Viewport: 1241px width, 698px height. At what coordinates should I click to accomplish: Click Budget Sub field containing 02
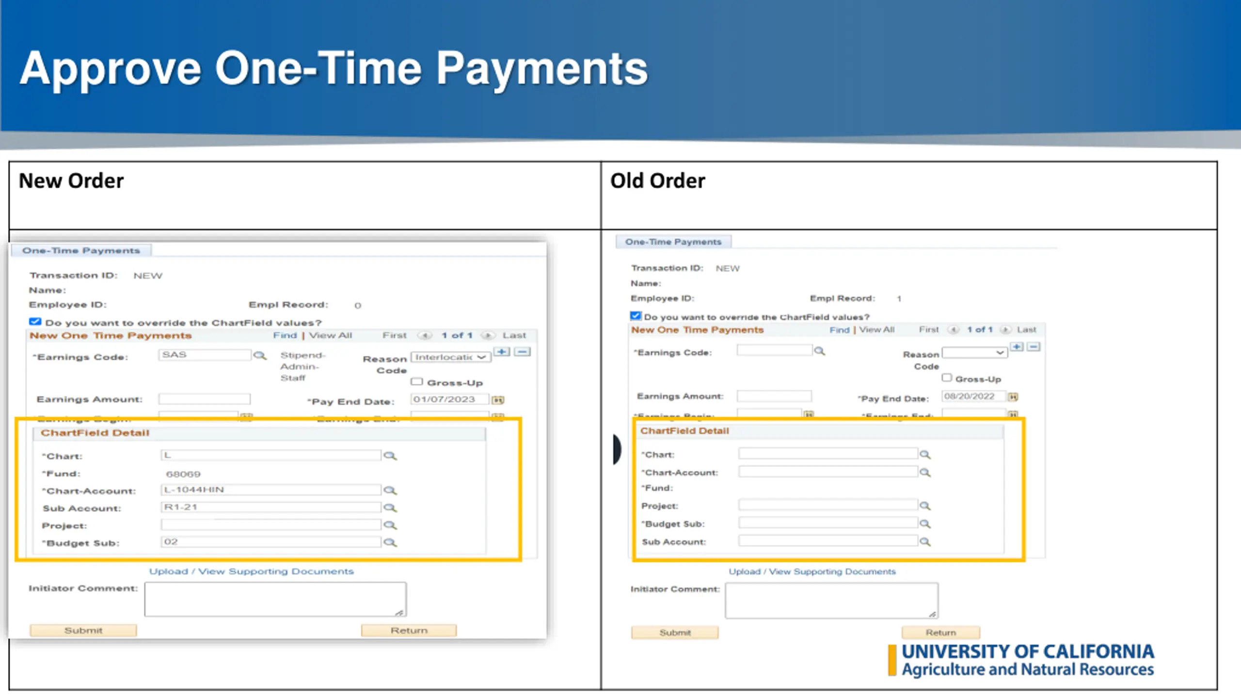point(270,542)
